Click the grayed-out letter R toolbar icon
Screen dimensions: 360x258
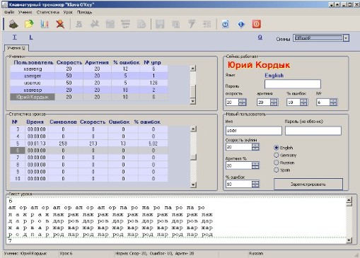click(x=79, y=24)
